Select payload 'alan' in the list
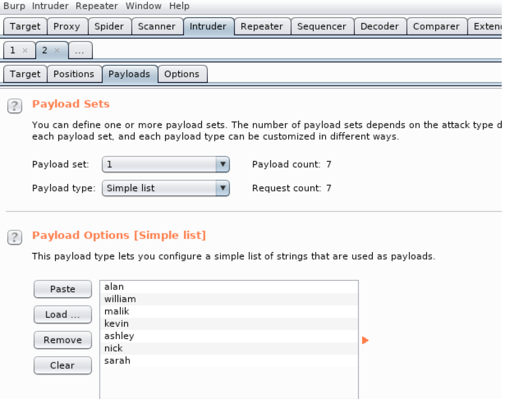505x399 pixels. click(x=229, y=287)
